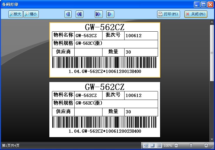Click the vertical scrollbar down arrow
Image resolution: width=215 pixels, height=150 pixels.
tap(212, 139)
